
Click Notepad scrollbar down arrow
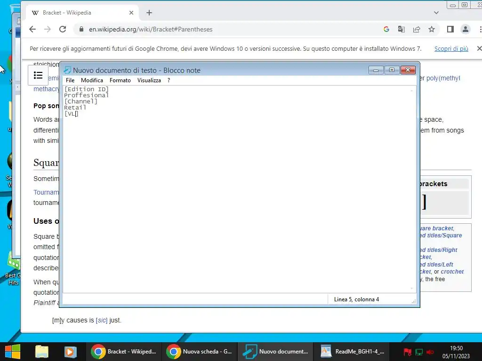tap(412, 288)
